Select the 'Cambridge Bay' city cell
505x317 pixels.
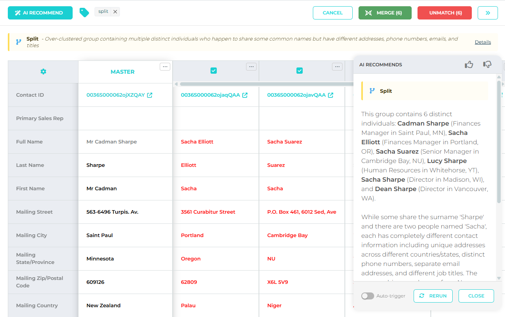click(302, 236)
